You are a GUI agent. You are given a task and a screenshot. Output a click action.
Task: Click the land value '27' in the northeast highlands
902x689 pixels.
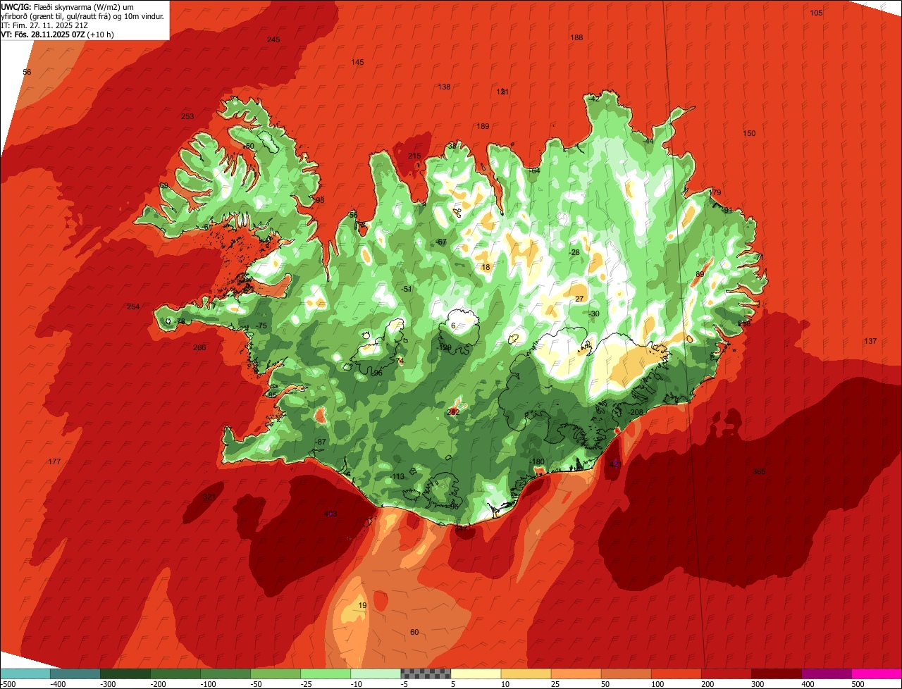(x=579, y=299)
